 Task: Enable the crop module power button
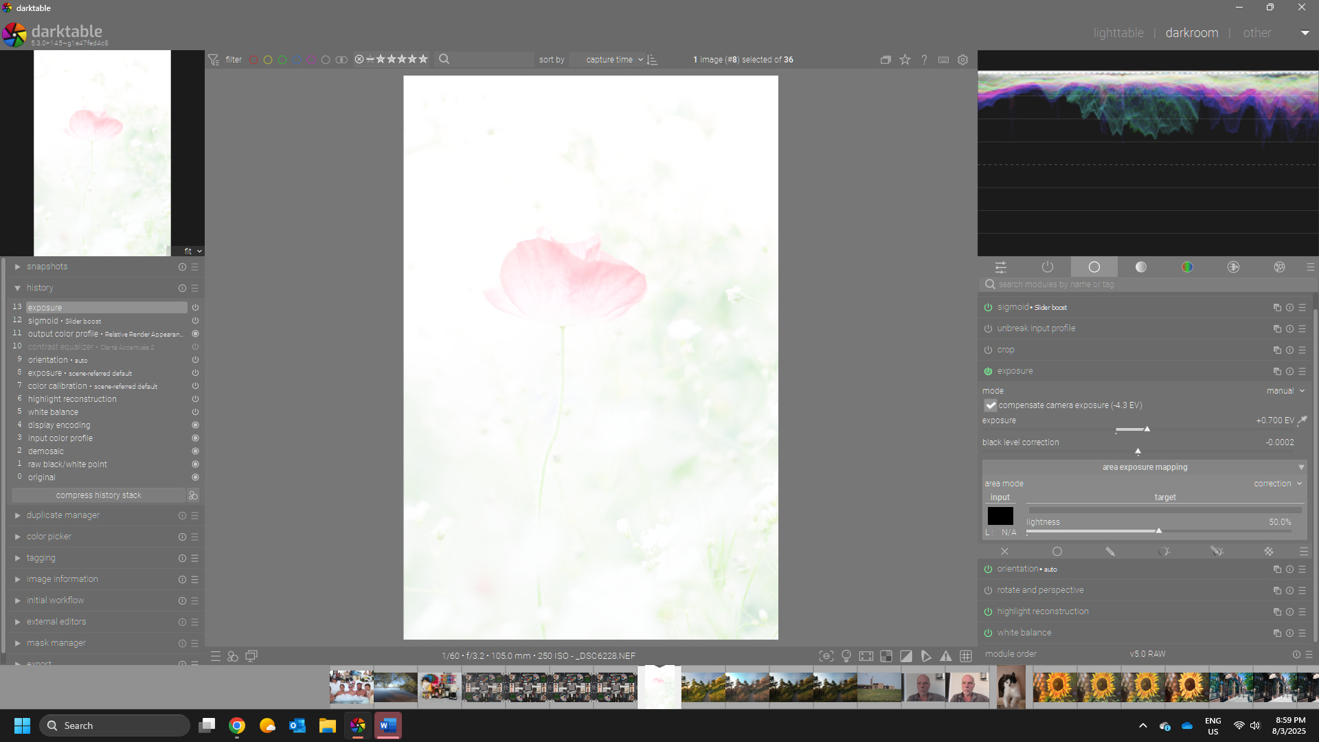tap(988, 350)
